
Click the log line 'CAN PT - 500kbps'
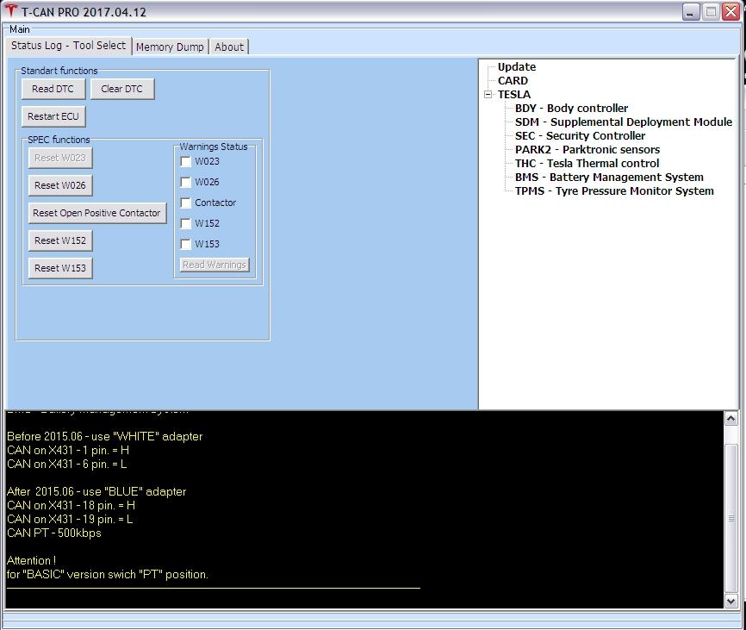(x=54, y=533)
